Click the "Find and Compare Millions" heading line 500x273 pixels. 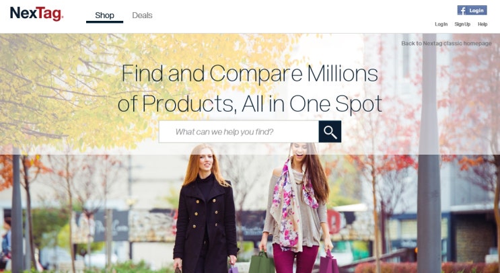(x=250, y=73)
